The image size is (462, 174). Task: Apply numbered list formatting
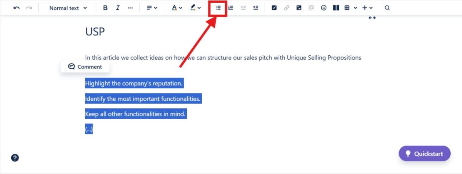click(231, 8)
